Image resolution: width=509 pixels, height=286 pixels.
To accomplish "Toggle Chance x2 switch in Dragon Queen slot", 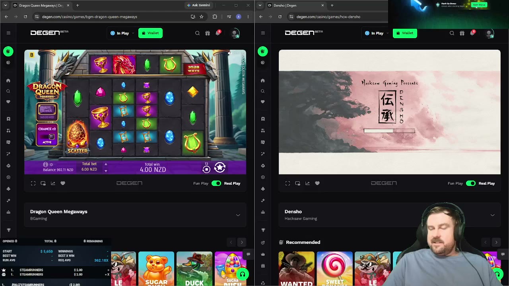I will pyautogui.click(x=47, y=136).
